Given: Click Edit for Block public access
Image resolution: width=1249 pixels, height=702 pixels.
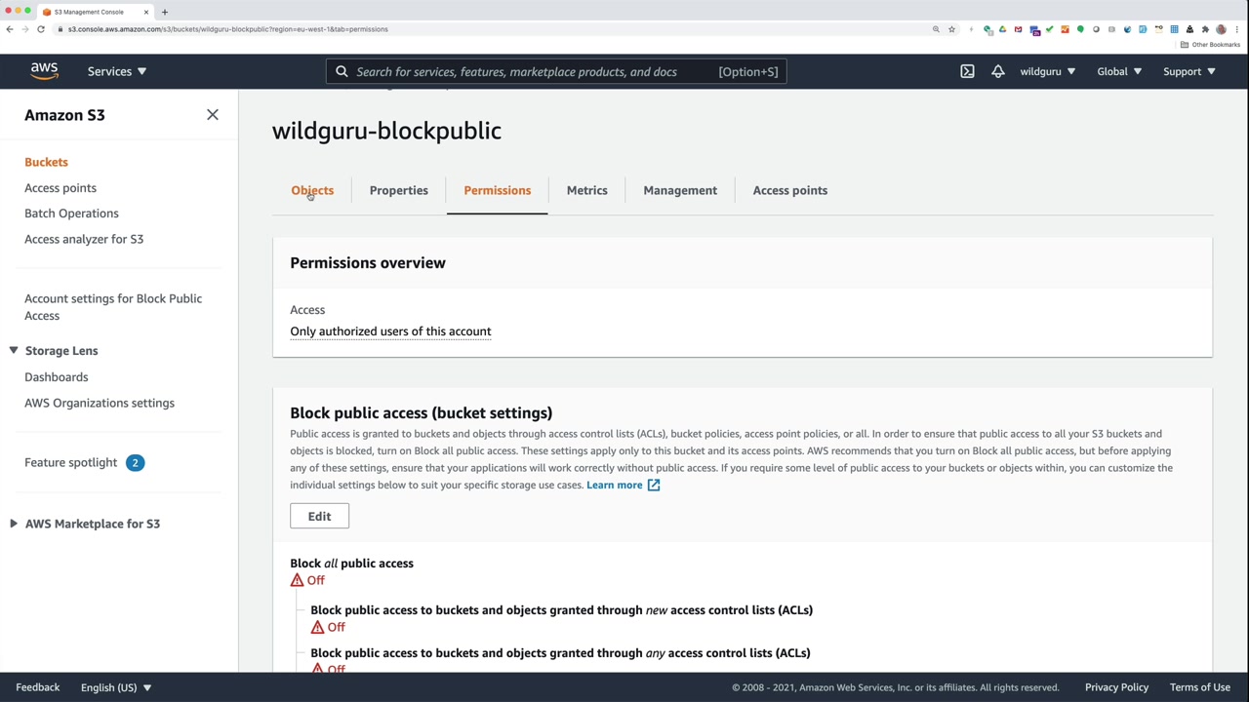Looking at the screenshot, I should point(319,516).
